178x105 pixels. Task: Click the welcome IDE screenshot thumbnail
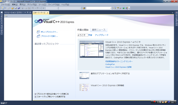[x=92, y=49]
